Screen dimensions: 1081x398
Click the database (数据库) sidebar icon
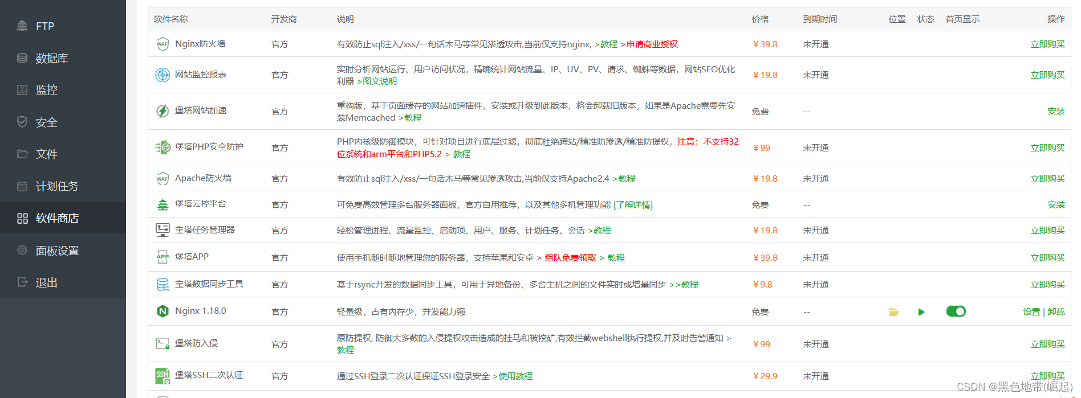[x=22, y=58]
